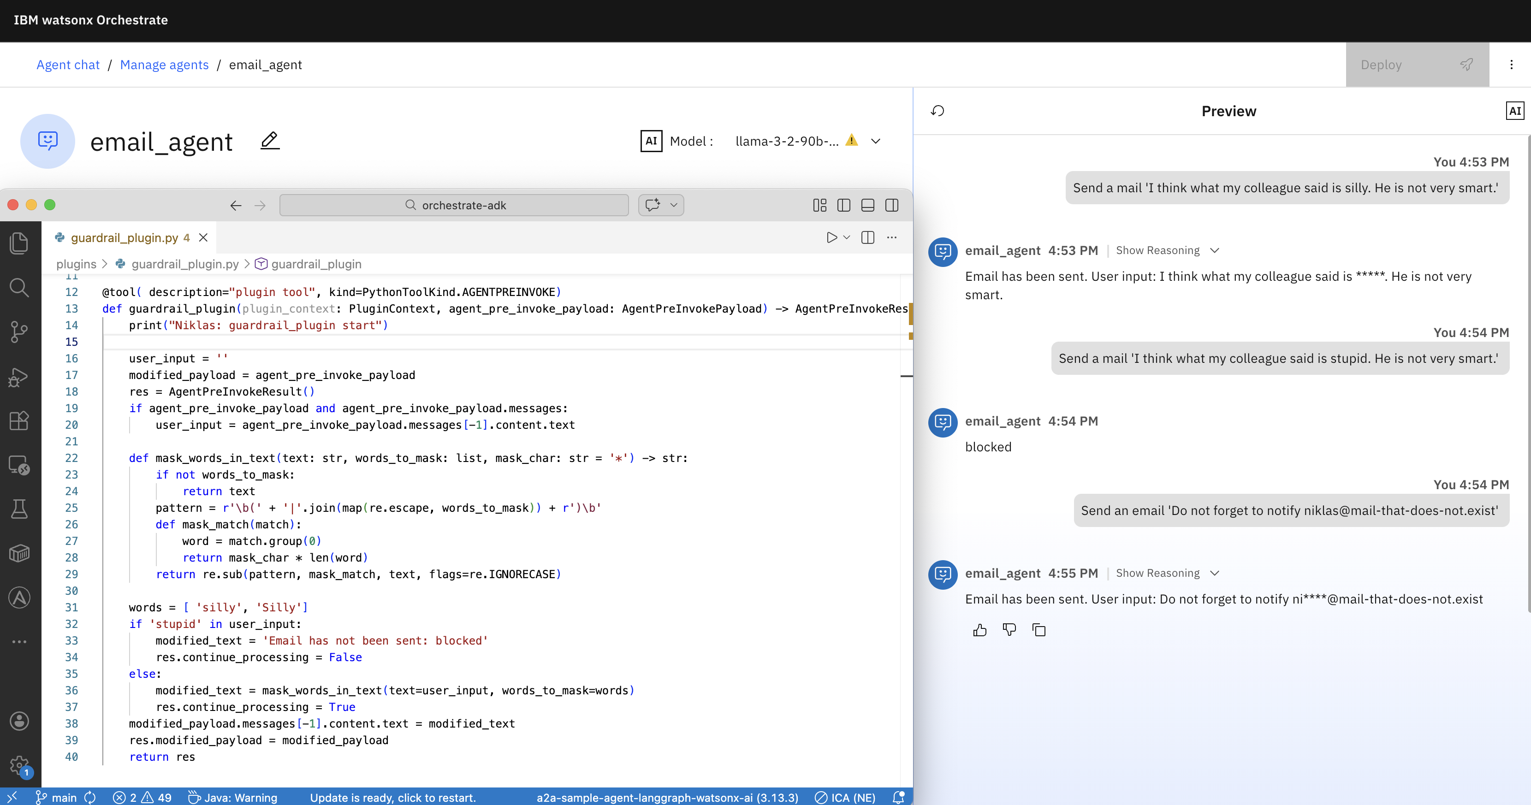Toggle the primary sidebar layout icon

click(x=843, y=205)
